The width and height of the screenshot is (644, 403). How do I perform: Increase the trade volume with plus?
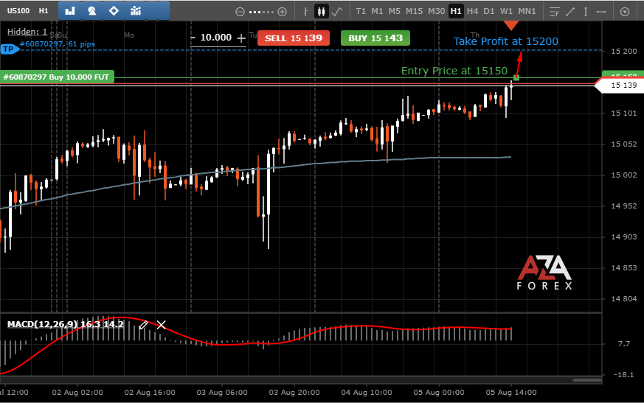coord(241,38)
